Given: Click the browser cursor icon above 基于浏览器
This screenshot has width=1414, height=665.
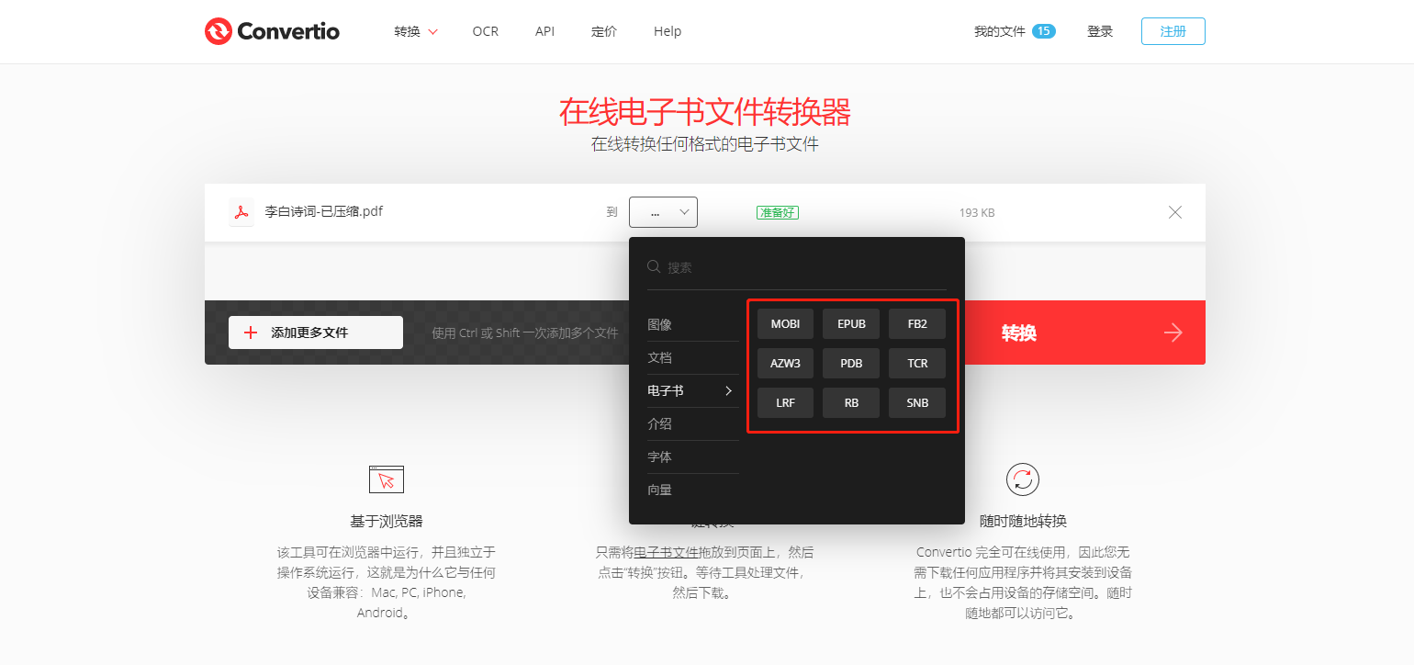Looking at the screenshot, I should coord(386,479).
